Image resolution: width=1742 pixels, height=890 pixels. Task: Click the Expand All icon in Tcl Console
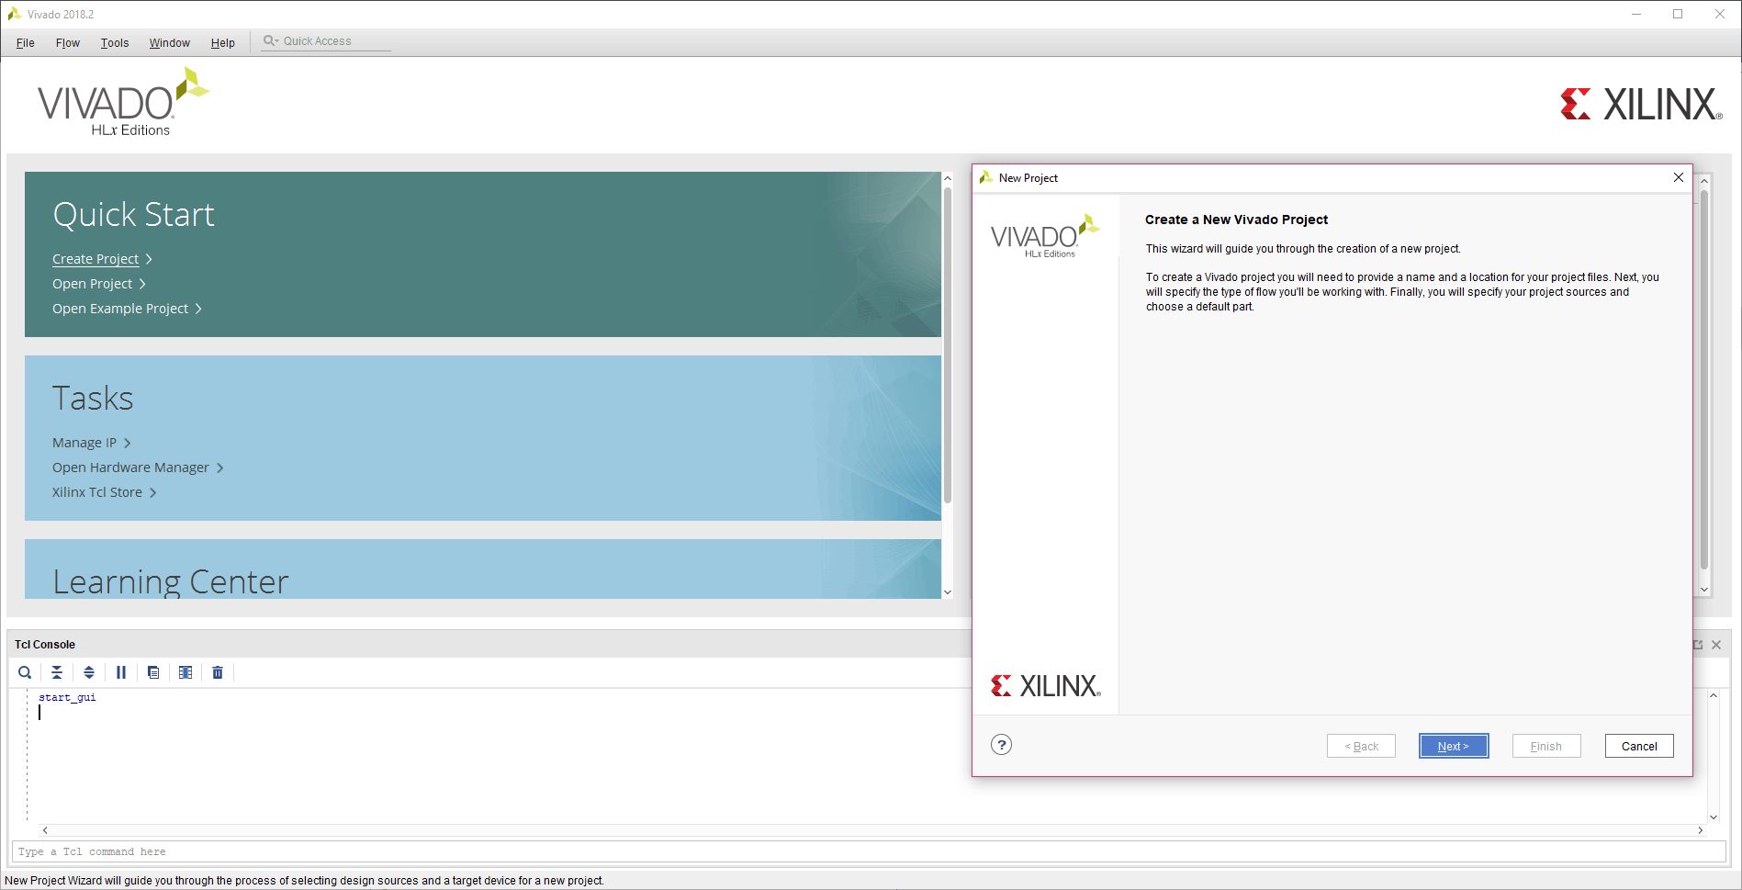[x=89, y=672]
